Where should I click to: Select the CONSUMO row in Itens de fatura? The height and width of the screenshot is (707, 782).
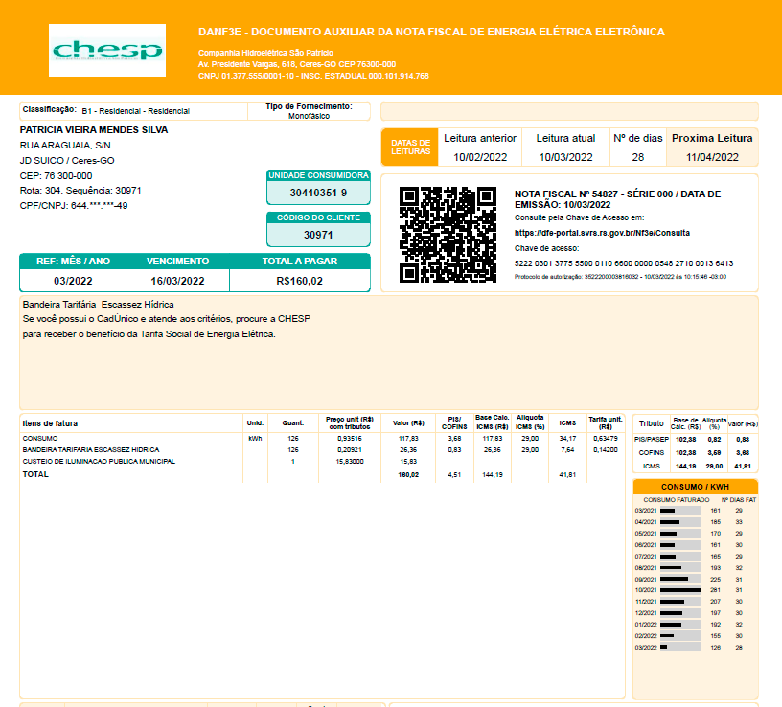coord(40,438)
